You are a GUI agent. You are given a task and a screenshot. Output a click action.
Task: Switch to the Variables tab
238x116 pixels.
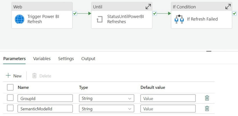pos(42,59)
